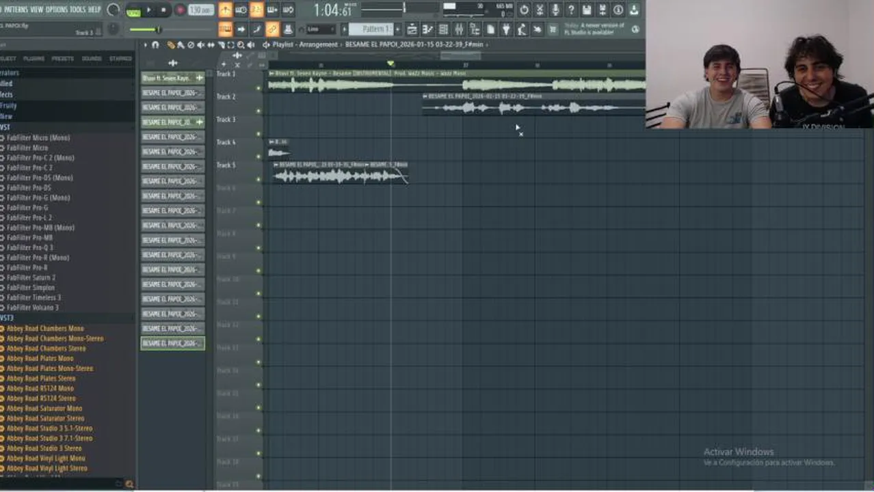This screenshot has width=874, height=492.
Task: Open the plugin picker plug icon
Action: tap(506, 29)
